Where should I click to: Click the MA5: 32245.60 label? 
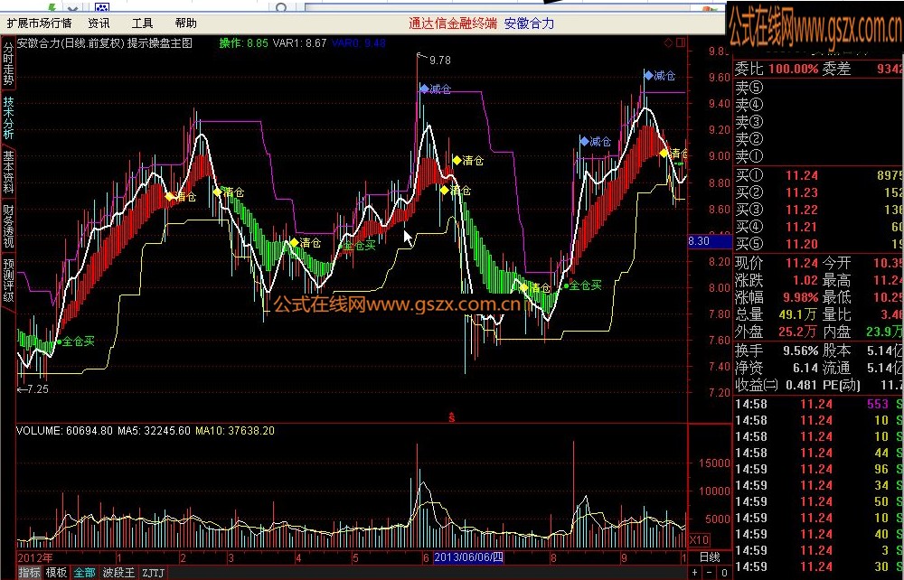point(154,430)
